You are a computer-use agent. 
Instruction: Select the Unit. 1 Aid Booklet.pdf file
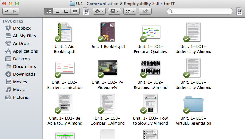tap(65, 32)
